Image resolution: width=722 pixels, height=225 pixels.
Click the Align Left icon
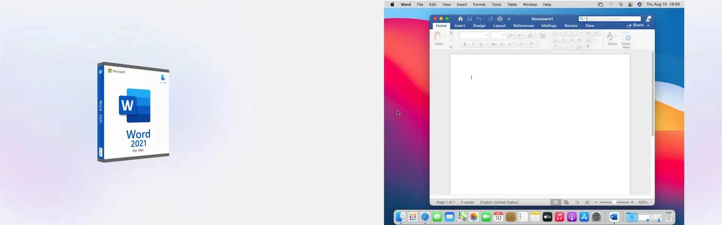pyautogui.click(x=555, y=40)
